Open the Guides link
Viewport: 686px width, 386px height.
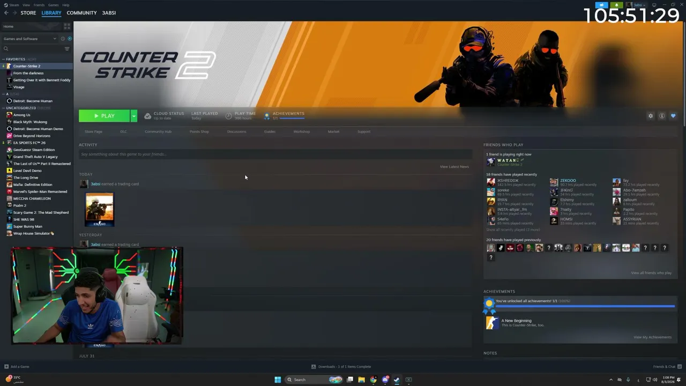(270, 131)
